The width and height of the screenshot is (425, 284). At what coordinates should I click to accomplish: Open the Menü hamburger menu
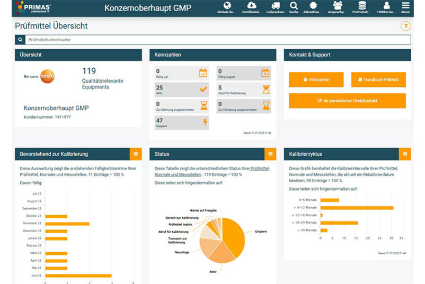click(405, 6)
